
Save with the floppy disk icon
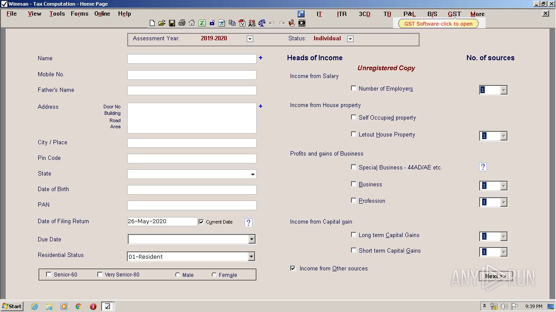point(172,23)
